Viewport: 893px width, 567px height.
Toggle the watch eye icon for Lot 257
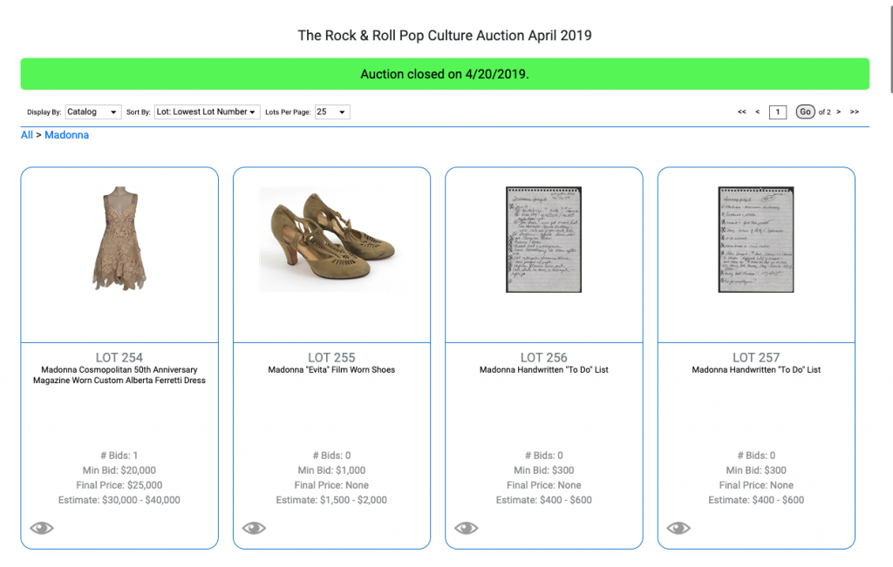tap(678, 528)
